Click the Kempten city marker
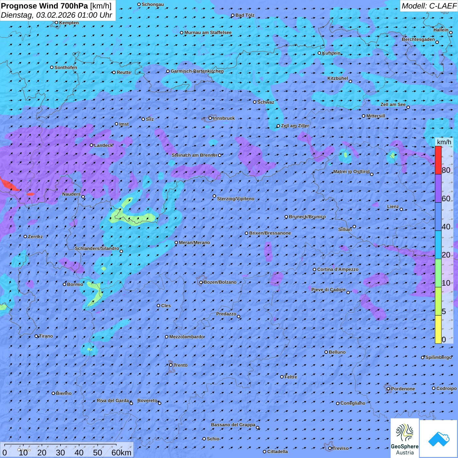This screenshot has height=458, width=458. click(57, 23)
